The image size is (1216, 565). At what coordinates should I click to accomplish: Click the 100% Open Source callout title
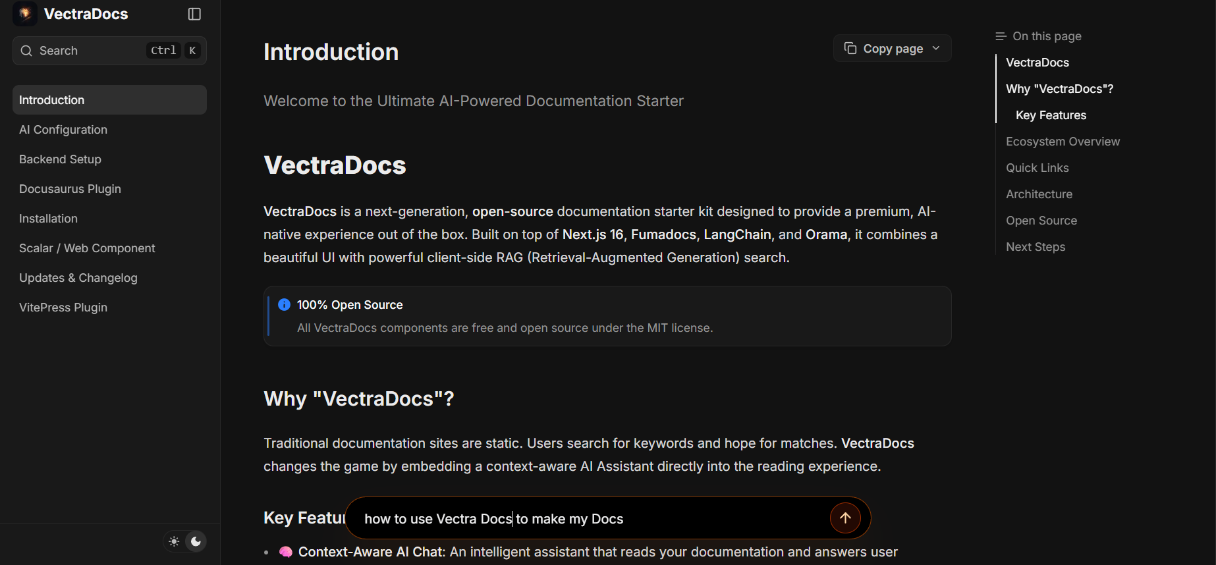point(350,305)
